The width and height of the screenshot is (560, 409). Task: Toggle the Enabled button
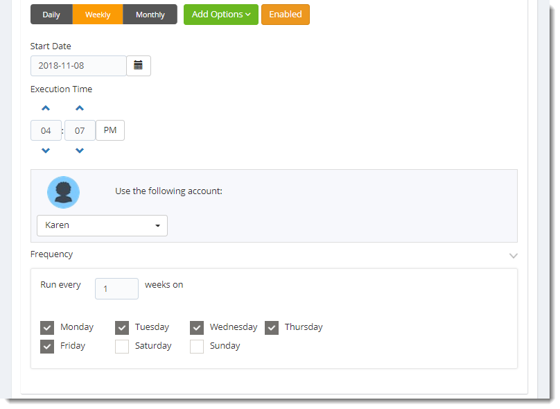click(286, 15)
